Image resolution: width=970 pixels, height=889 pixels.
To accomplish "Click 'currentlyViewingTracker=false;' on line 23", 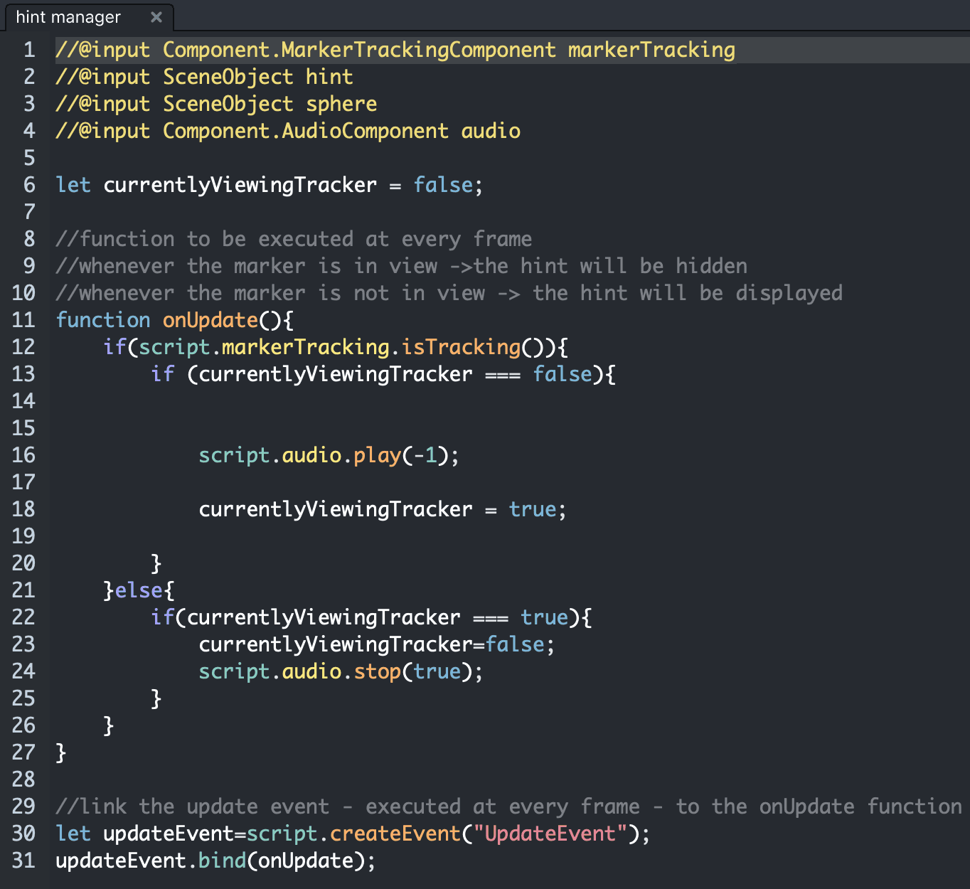I will tap(377, 644).
